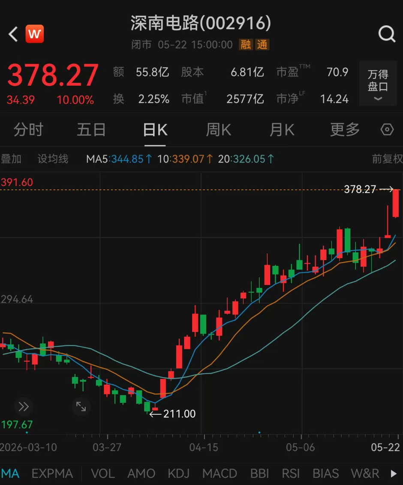Tap the 05-06 date axis label
This screenshot has width=403, height=485.
300,447
